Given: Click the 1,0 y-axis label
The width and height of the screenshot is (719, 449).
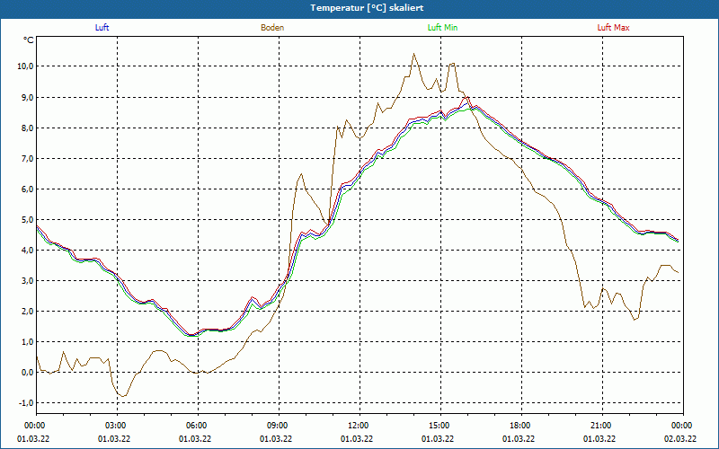Looking at the screenshot, I should pyautogui.click(x=27, y=342).
